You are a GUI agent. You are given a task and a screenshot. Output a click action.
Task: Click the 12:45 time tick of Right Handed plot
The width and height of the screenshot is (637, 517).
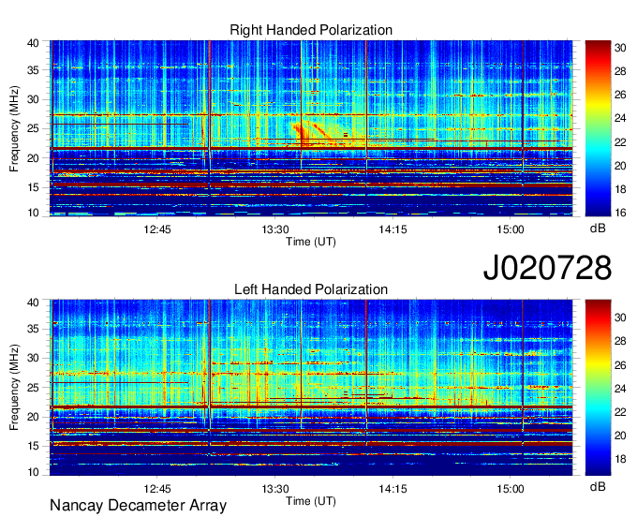coord(157,229)
